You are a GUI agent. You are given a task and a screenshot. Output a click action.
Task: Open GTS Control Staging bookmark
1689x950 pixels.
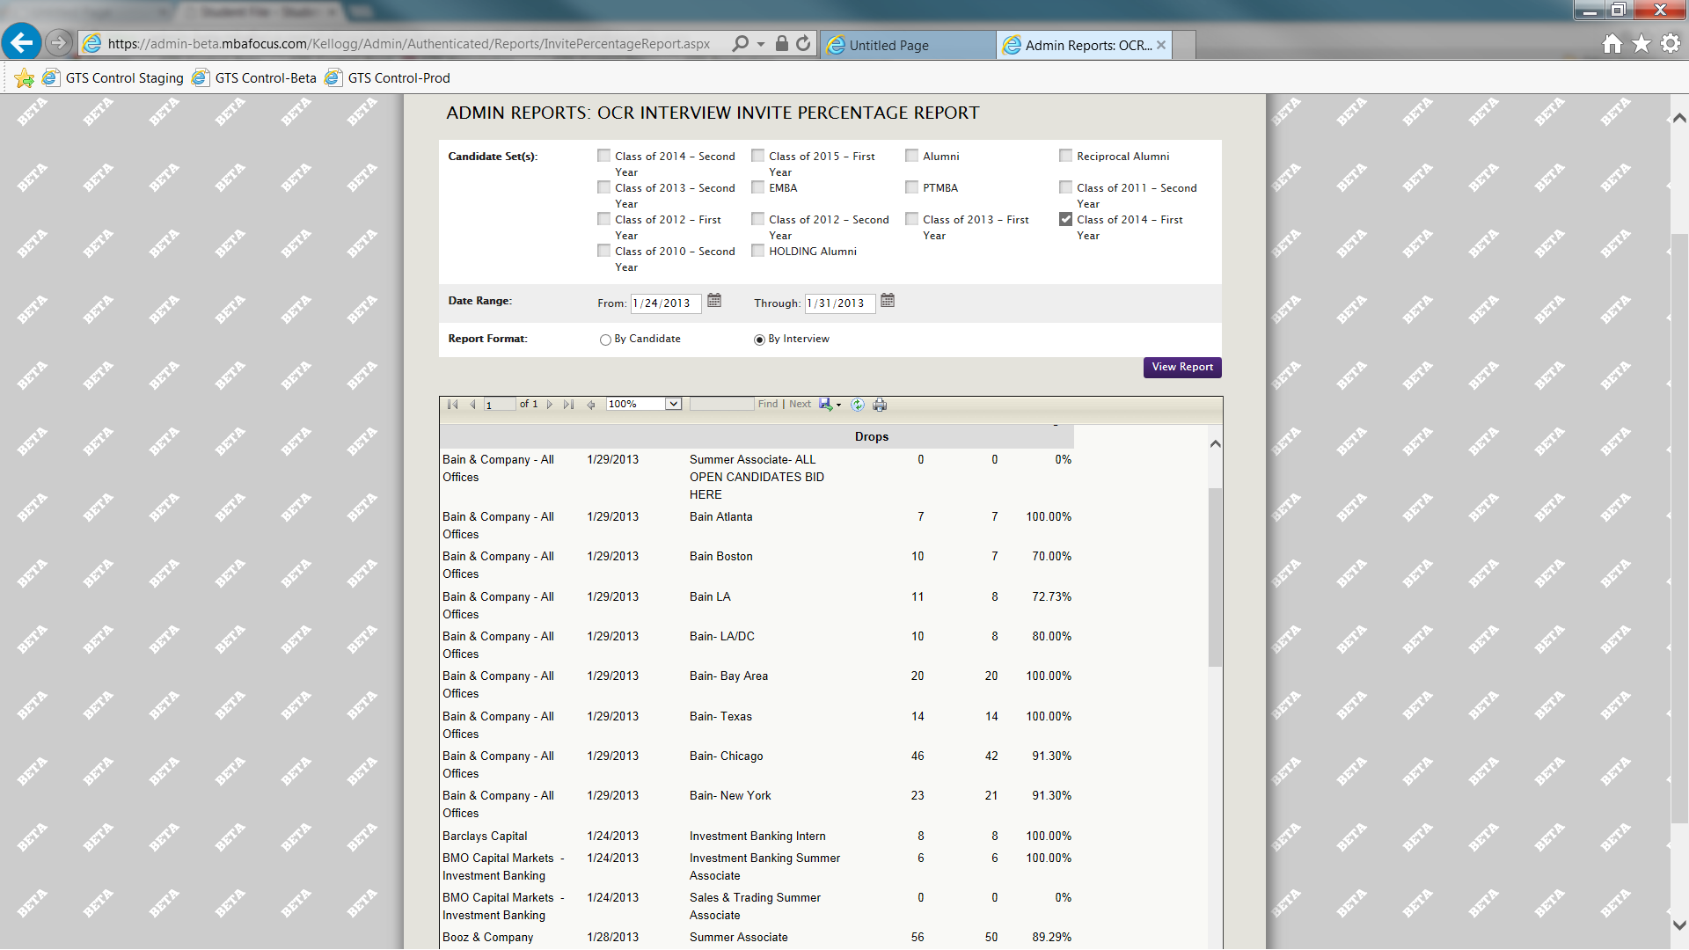click(x=113, y=78)
